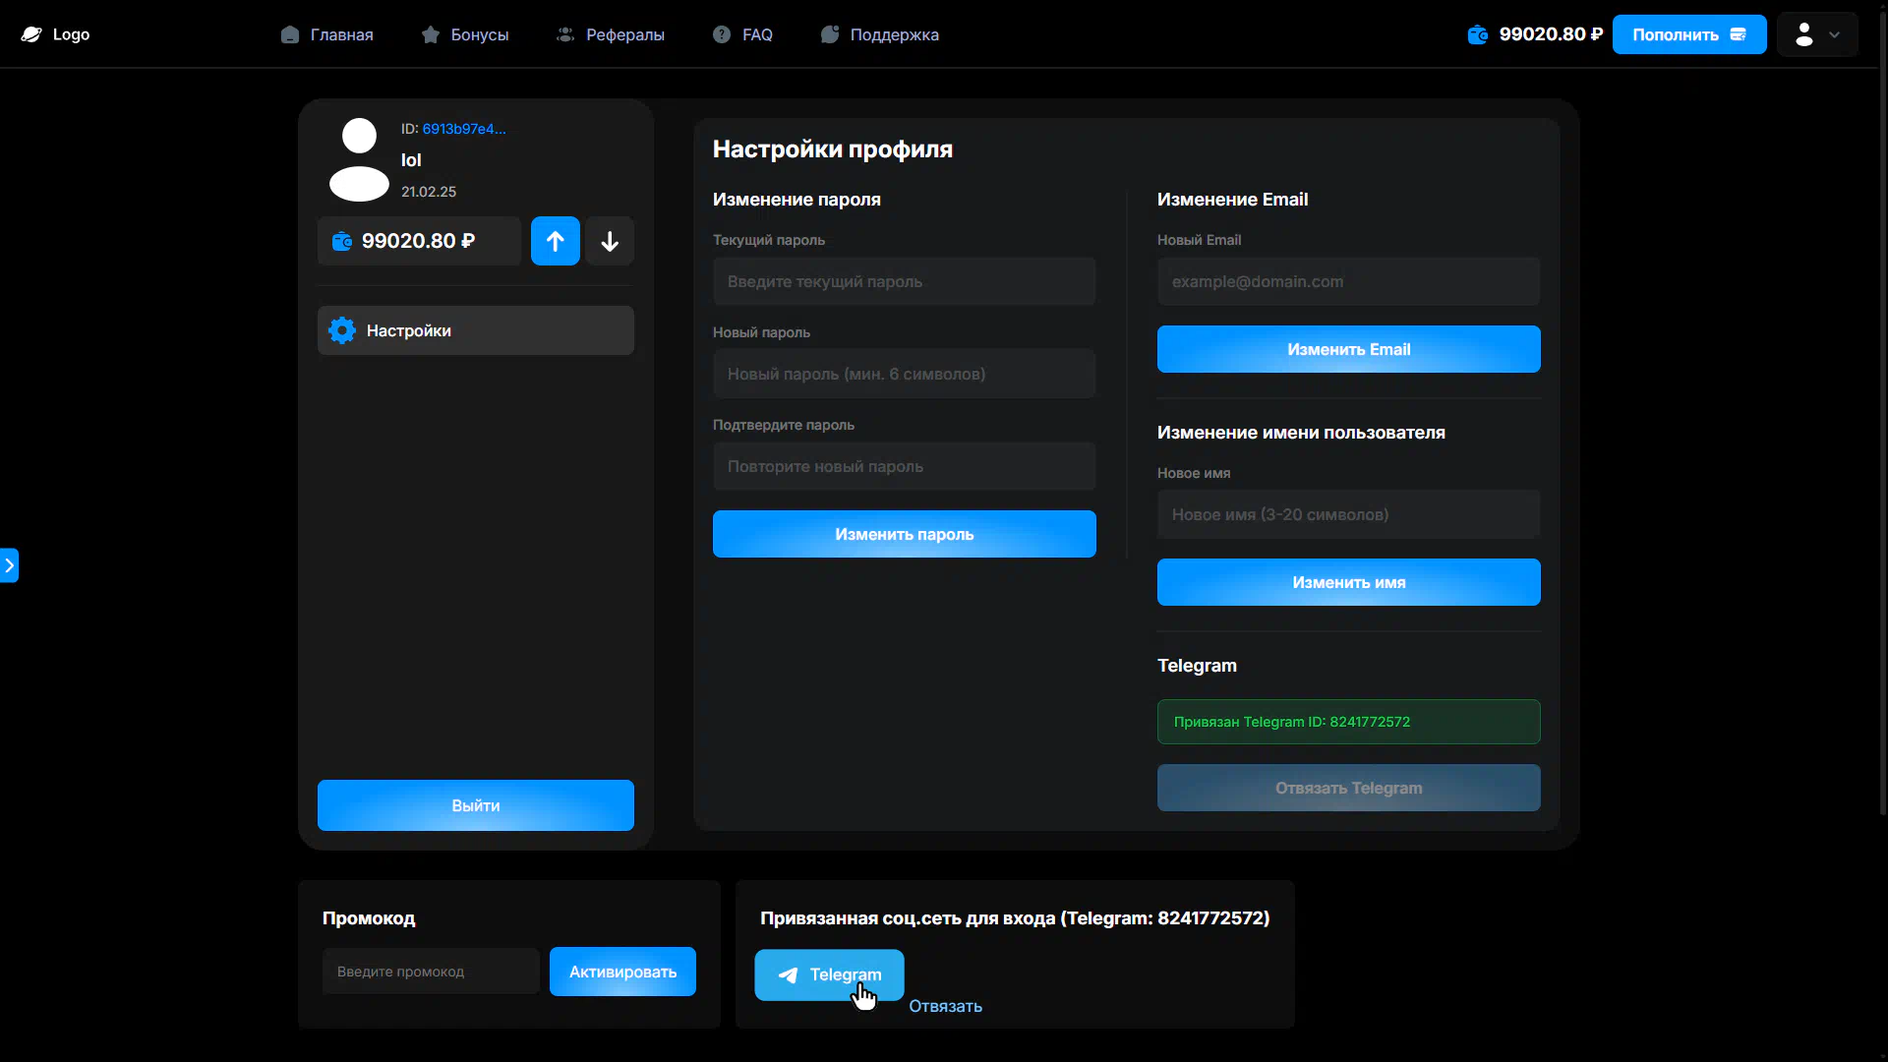The height and width of the screenshot is (1062, 1888).
Task: Click the deposit up-arrow icon
Action: pyautogui.click(x=555, y=241)
